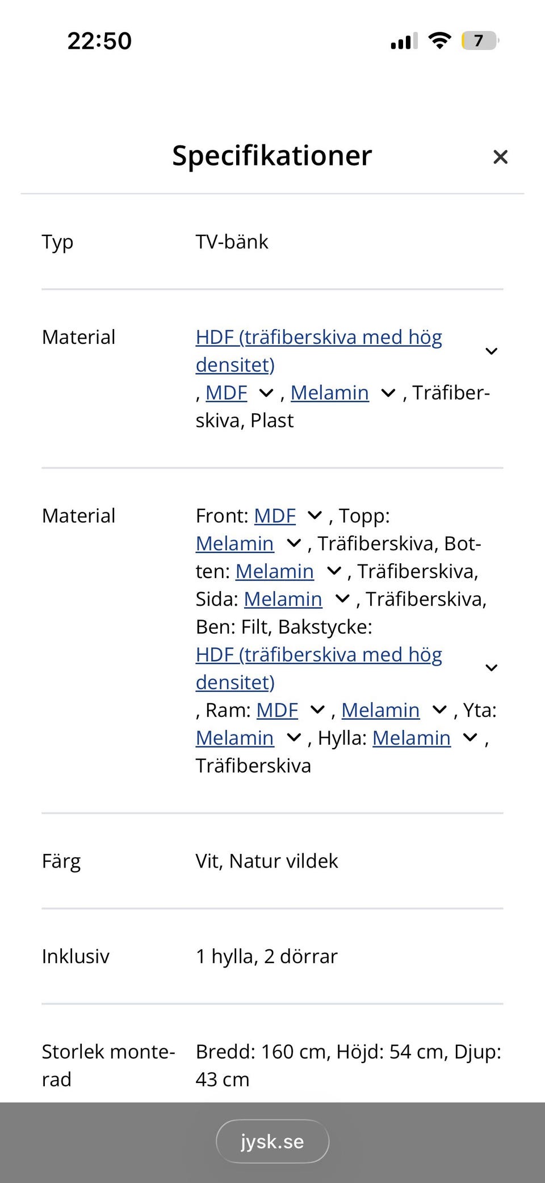Expand chevron next to Front: MDF
The width and height of the screenshot is (545, 1183).
pos(315,516)
